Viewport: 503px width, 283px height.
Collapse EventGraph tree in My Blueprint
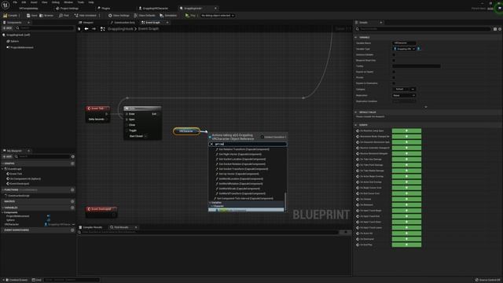coord(3,169)
